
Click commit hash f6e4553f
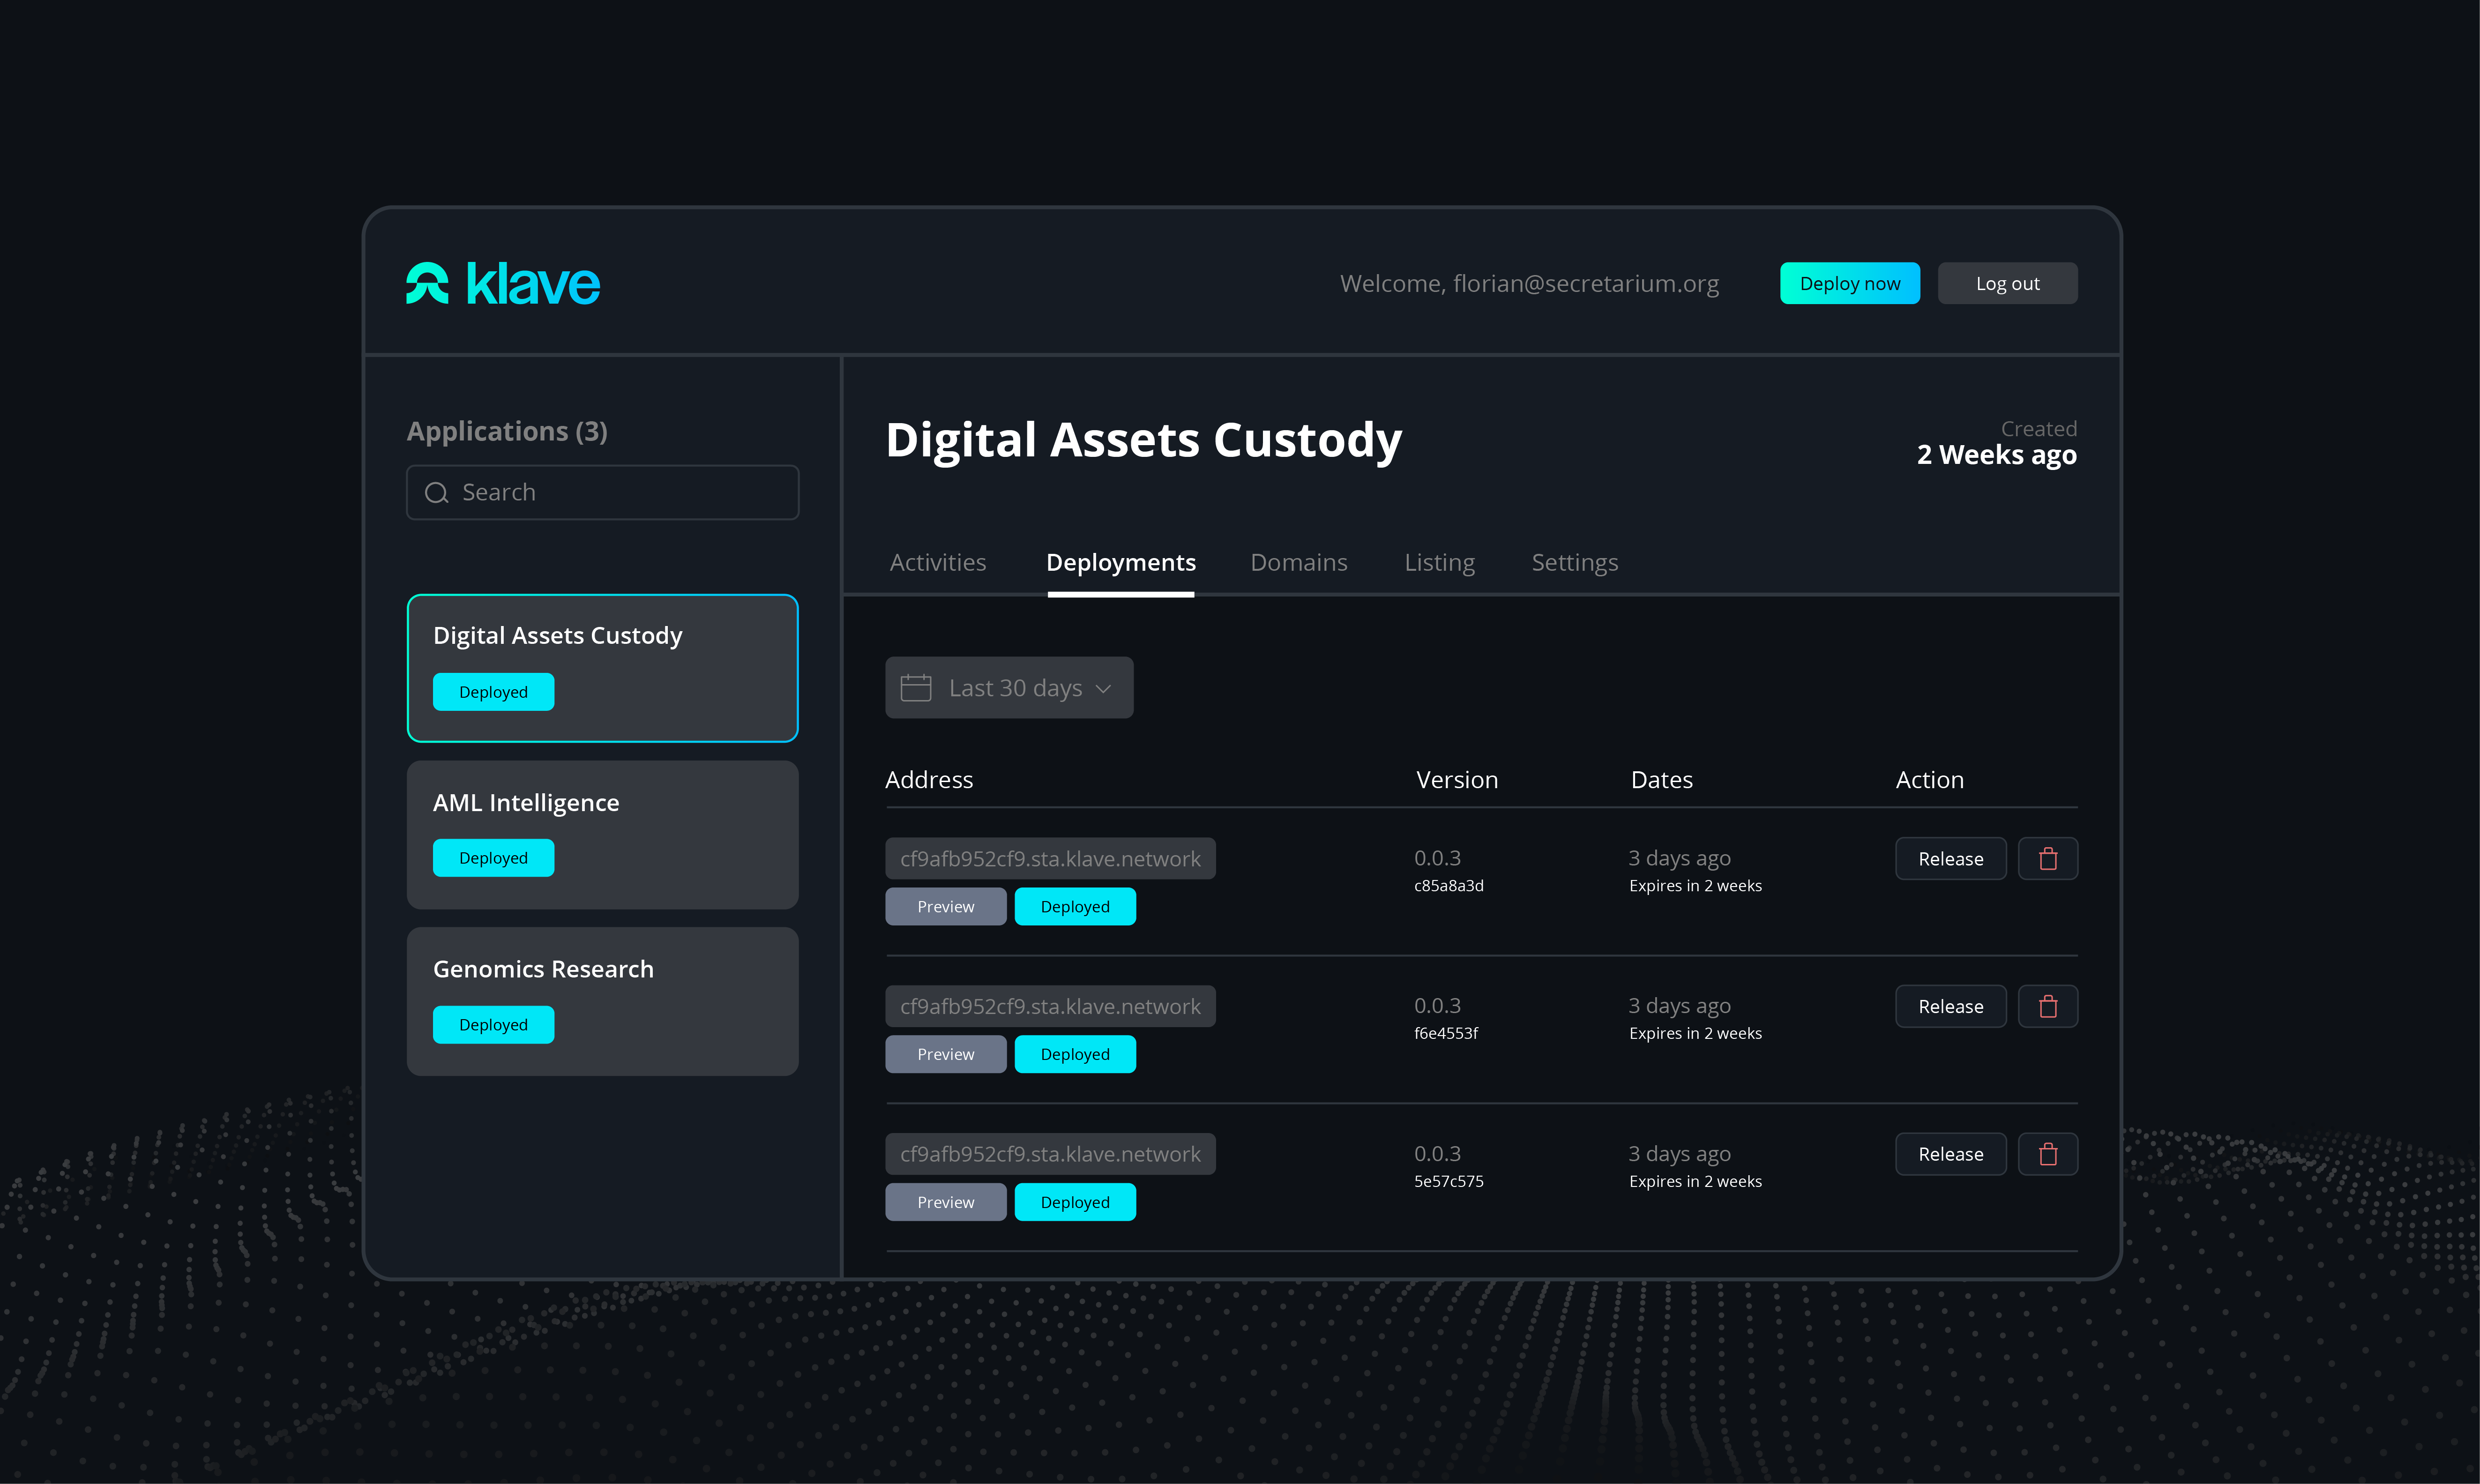pos(1446,1033)
